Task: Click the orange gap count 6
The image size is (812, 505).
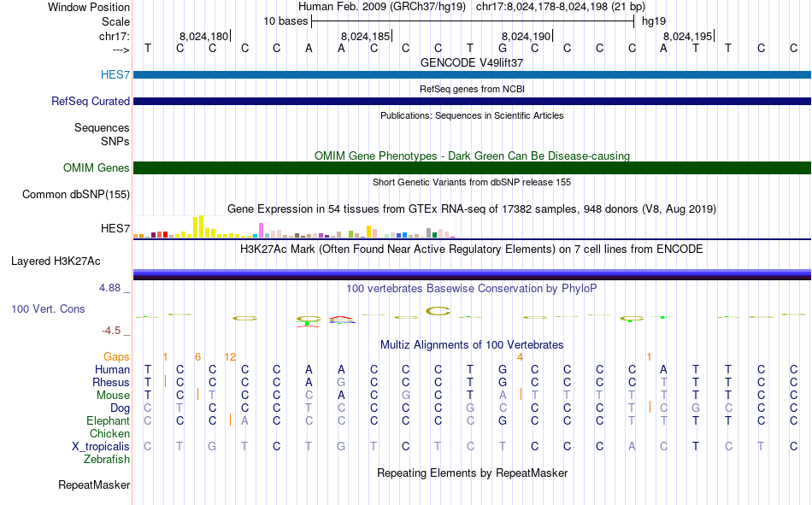Action: [x=197, y=357]
